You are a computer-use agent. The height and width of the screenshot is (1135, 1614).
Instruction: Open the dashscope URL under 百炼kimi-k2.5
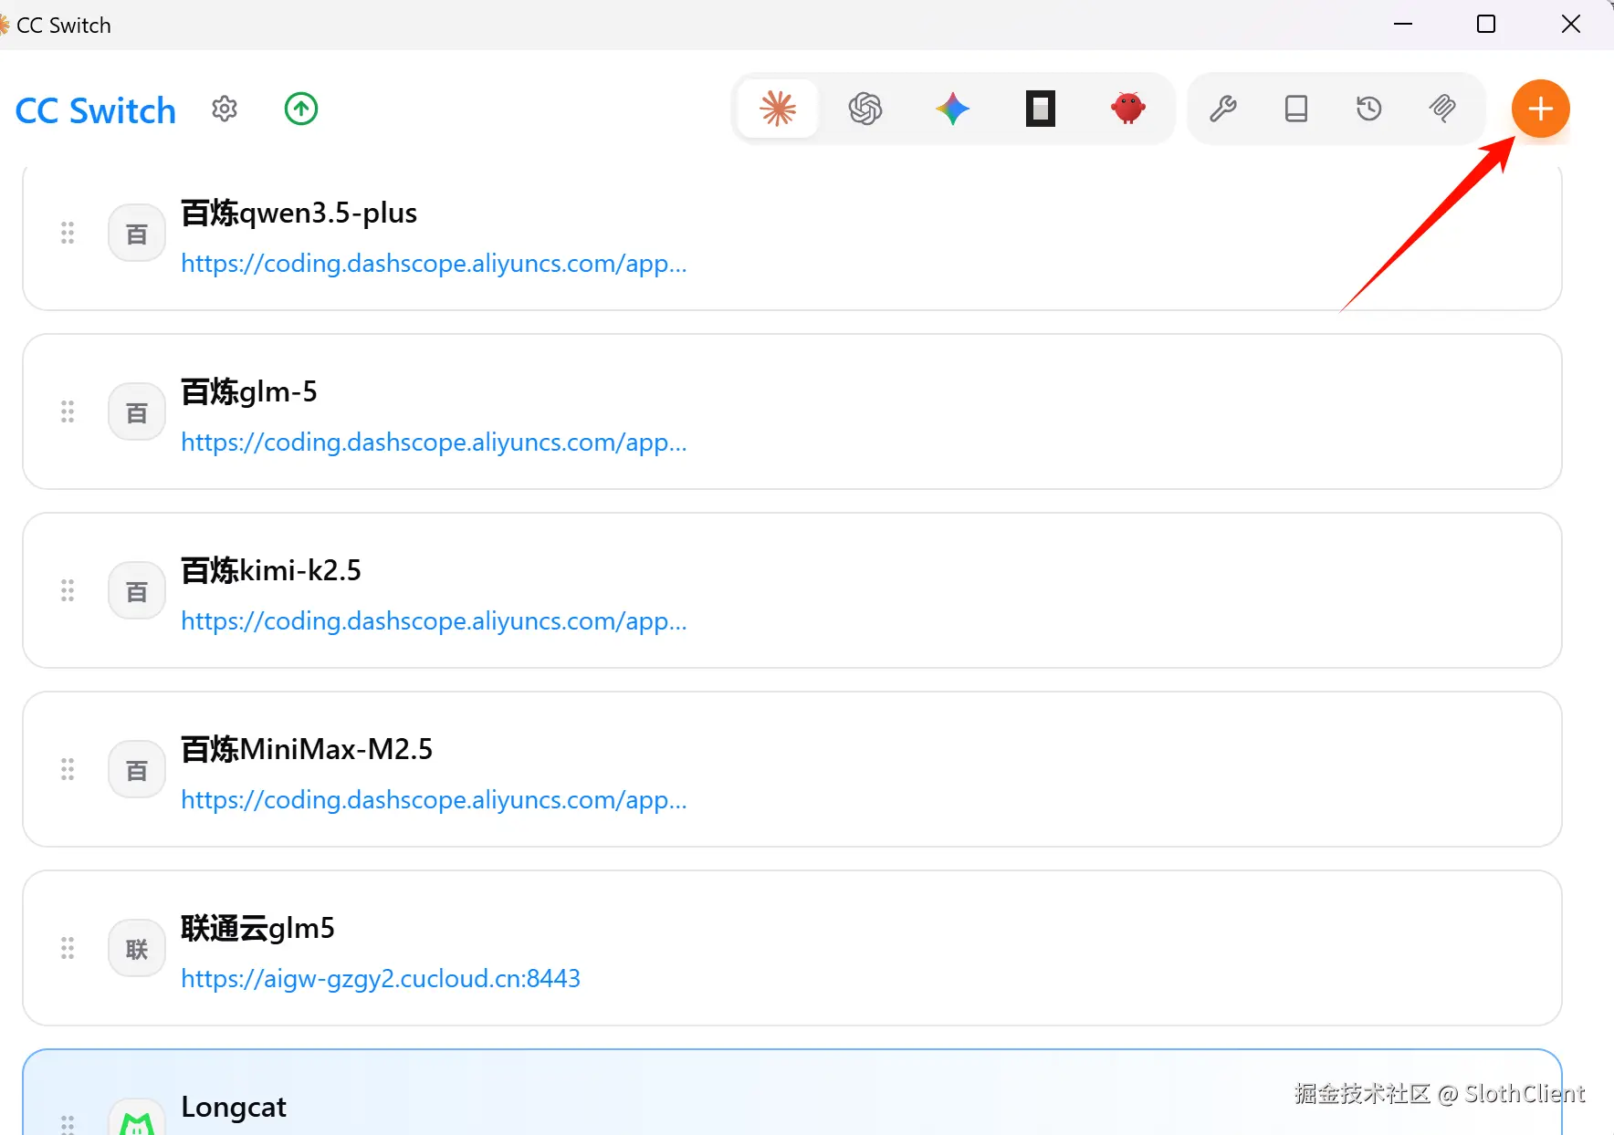point(434,621)
